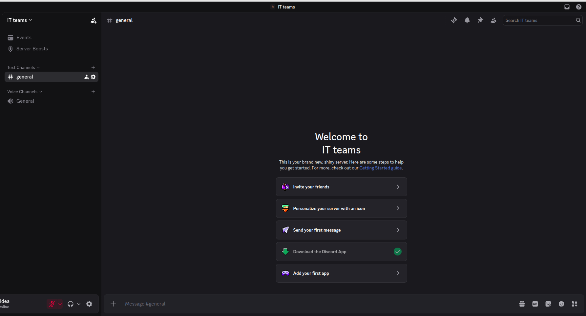The width and height of the screenshot is (586, 316).
Task: Click the Welcome to IT teams heading
Action: point(342,143)
